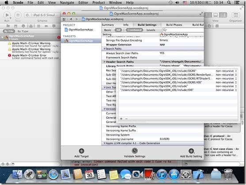Open the Window menu
Viewport: 246px width, 185px height.
pos(115,3)
